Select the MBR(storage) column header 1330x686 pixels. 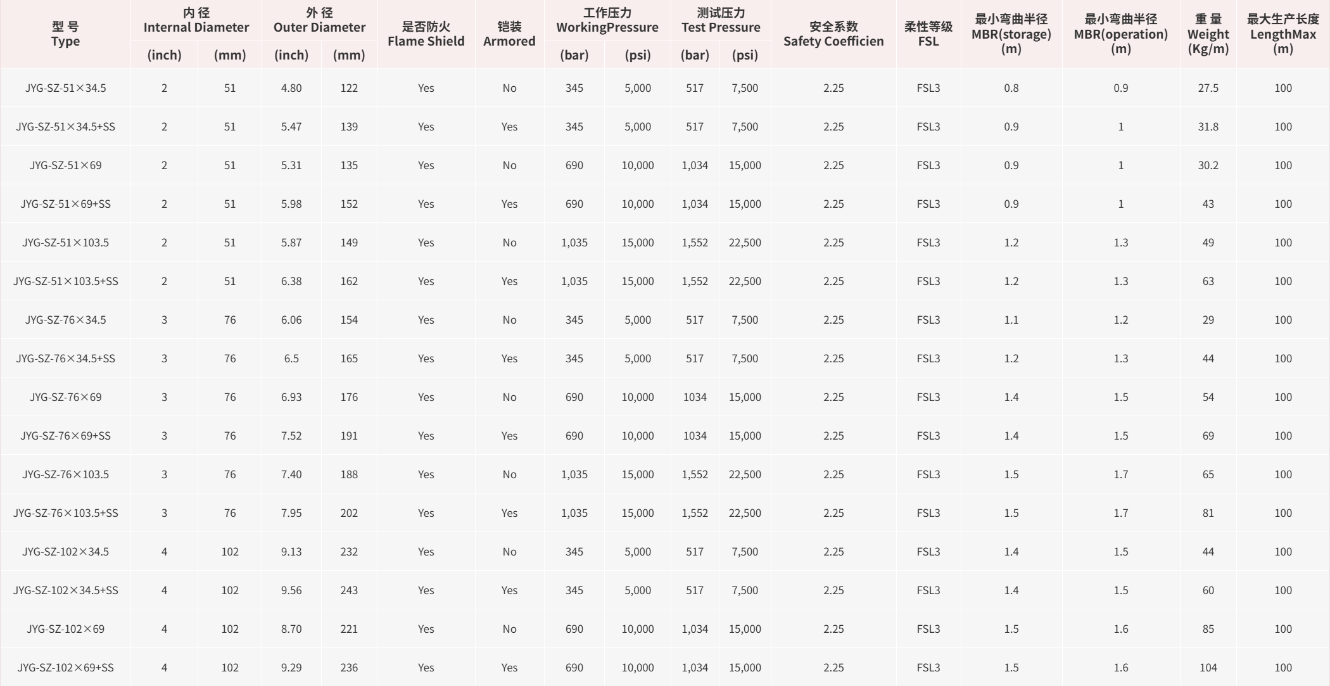pyautogui.click(x=1011, y=34)
